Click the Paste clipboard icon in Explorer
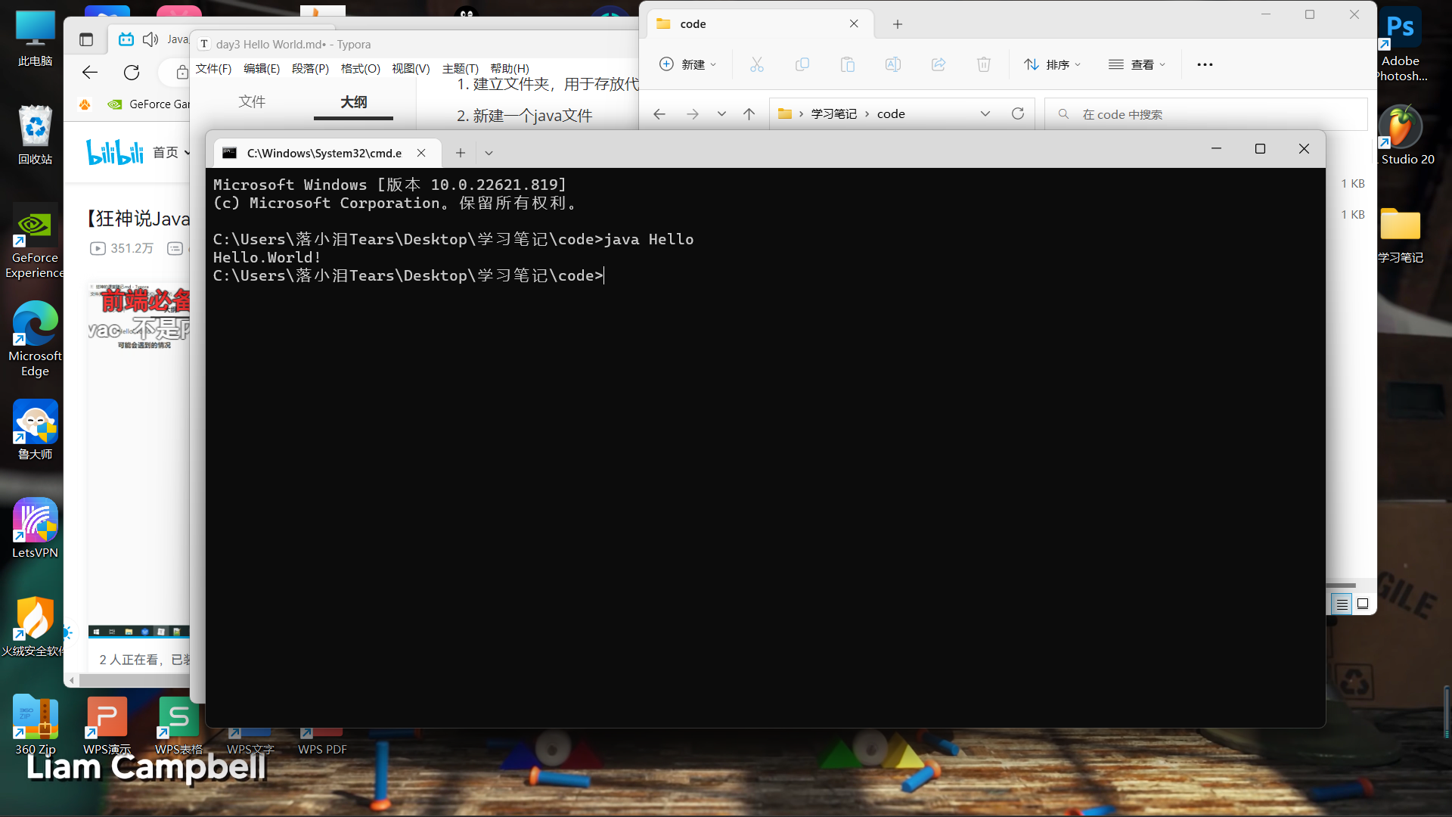 (847, 65)
